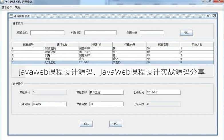224x140 pixels.
Task: Select the 软件工程 course row
Action: (112, 62)
